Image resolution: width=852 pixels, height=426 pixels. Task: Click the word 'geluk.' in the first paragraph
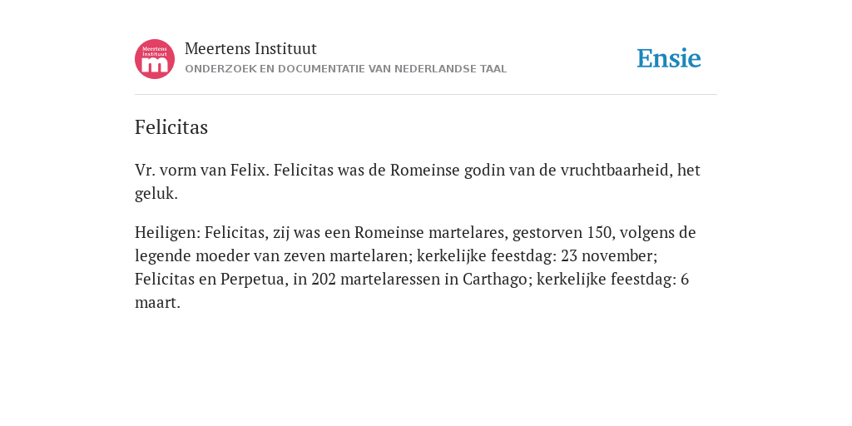point(156,194)
